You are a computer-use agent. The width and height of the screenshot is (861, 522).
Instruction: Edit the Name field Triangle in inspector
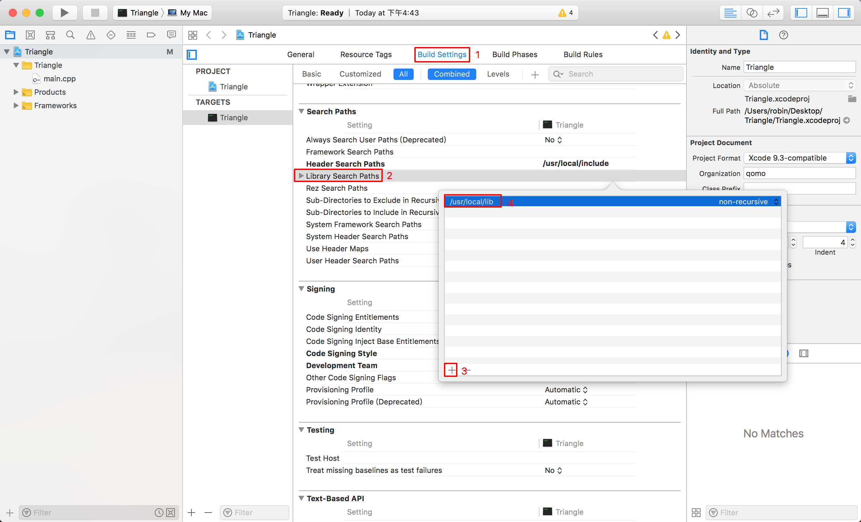coord(799,67)
